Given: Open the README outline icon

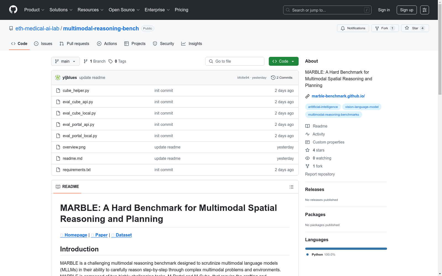Looking at the screenshot, I should [291, 187].
